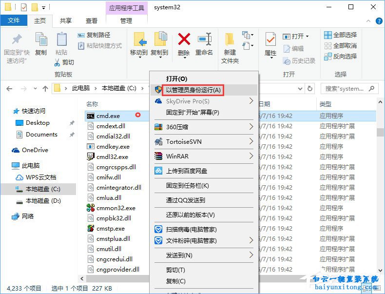The height and width of the screenshot is (294, 385).
Task: Select Documents in navigation pane
Action: pos(41,135)
